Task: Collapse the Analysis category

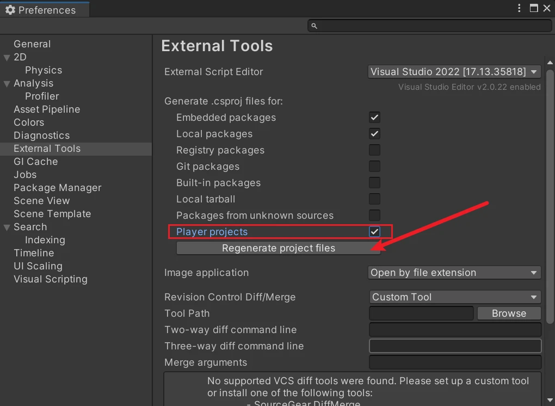Action: 7,84
